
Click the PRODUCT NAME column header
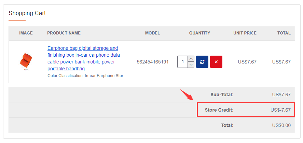pos(64,33)
